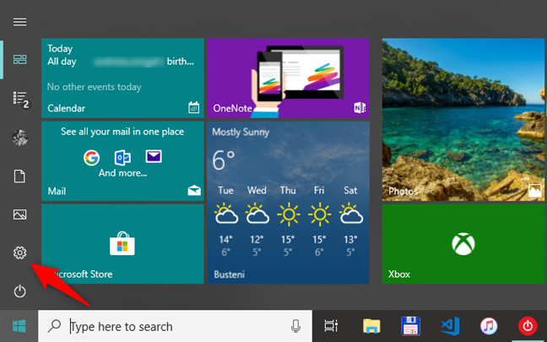The height and width of the screenshot is (342, 547).
Task: Open the Pictures folder icon in sidebar
Action: pyautogui.click(x=20, y=214)
